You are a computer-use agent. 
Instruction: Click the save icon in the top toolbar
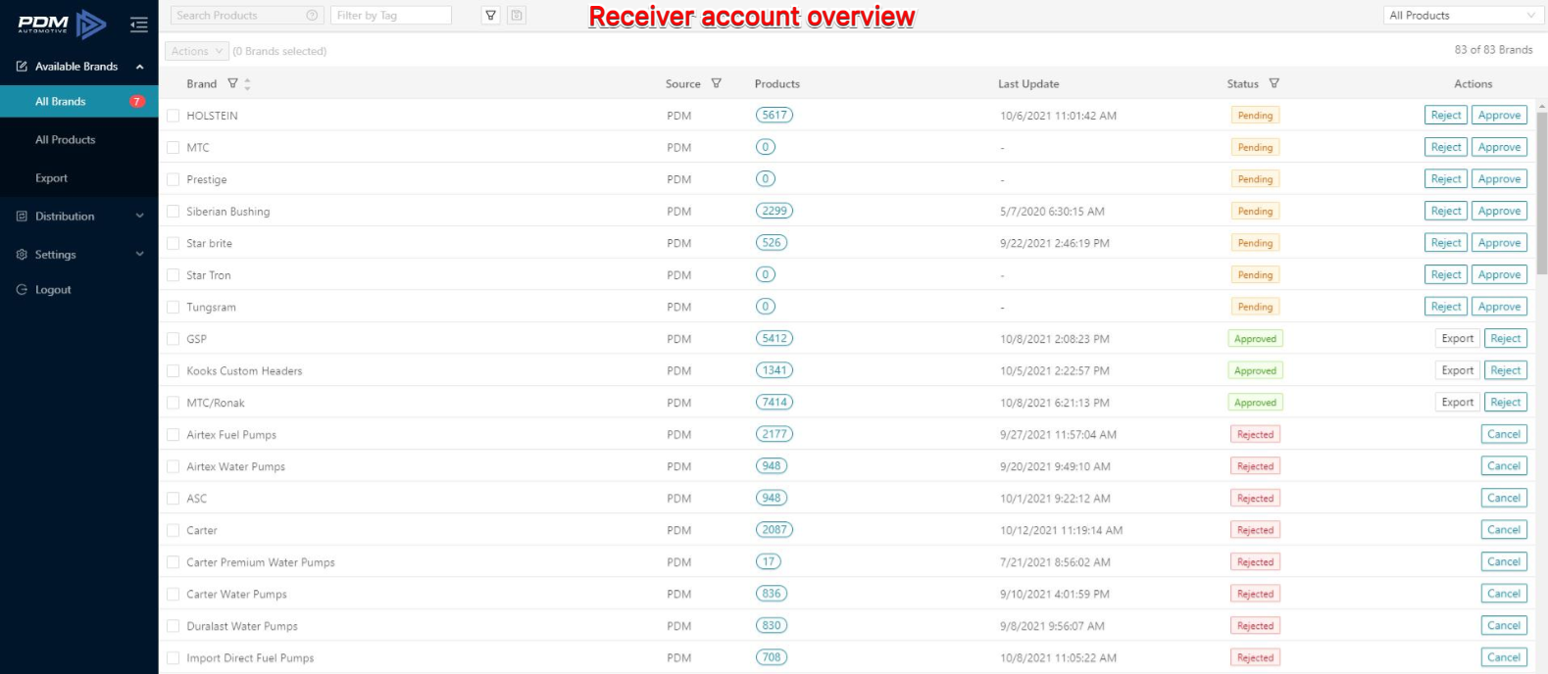tap(517, 16)
